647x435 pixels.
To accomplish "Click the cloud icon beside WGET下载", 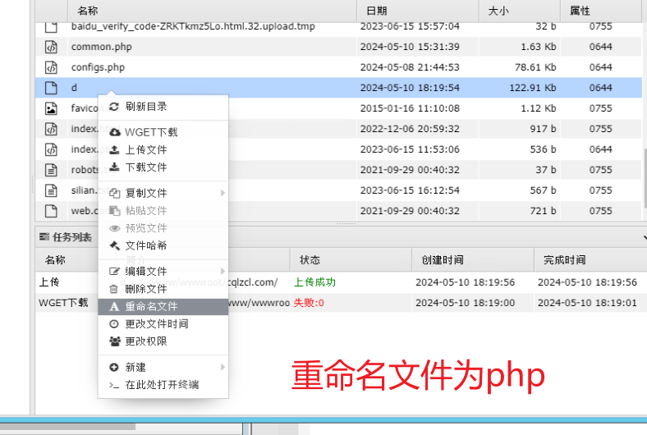I will pos(114,132).
